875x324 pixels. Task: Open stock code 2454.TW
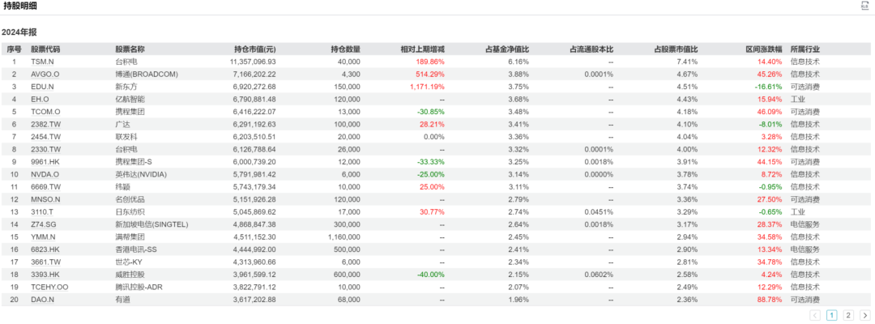45,137
